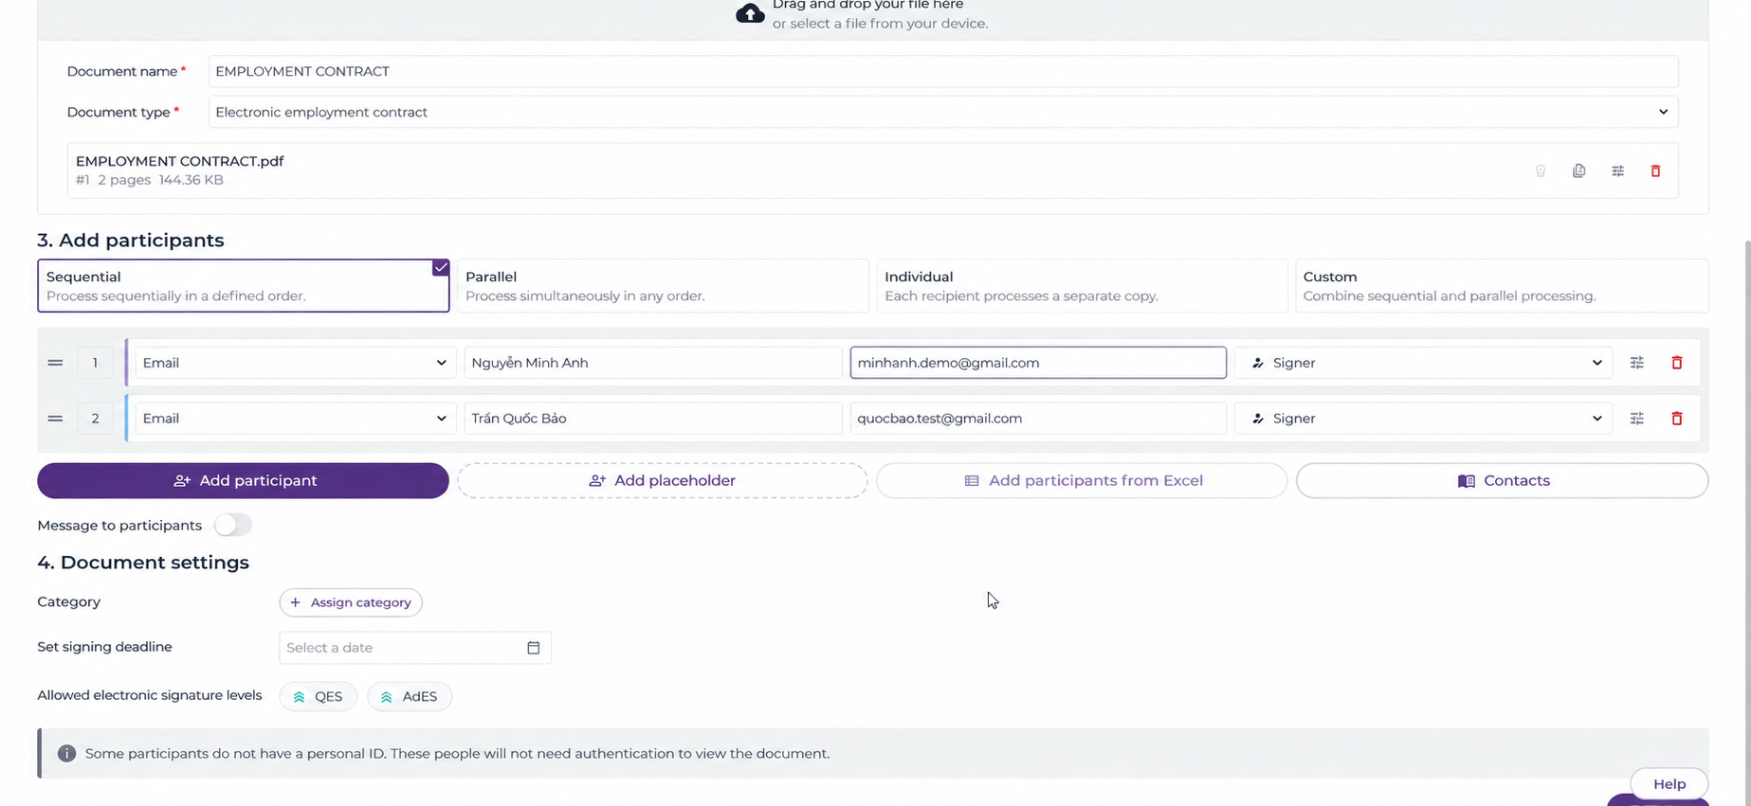
Task: Open Email method dropdown for participant 2
Action: coord(295,419)
